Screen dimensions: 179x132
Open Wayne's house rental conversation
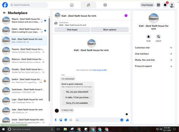pyautogui.click(x=24, y=20)
